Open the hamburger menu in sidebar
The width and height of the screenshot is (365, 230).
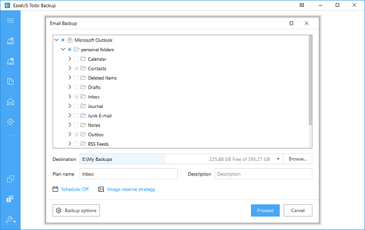[x=10, y=21]
